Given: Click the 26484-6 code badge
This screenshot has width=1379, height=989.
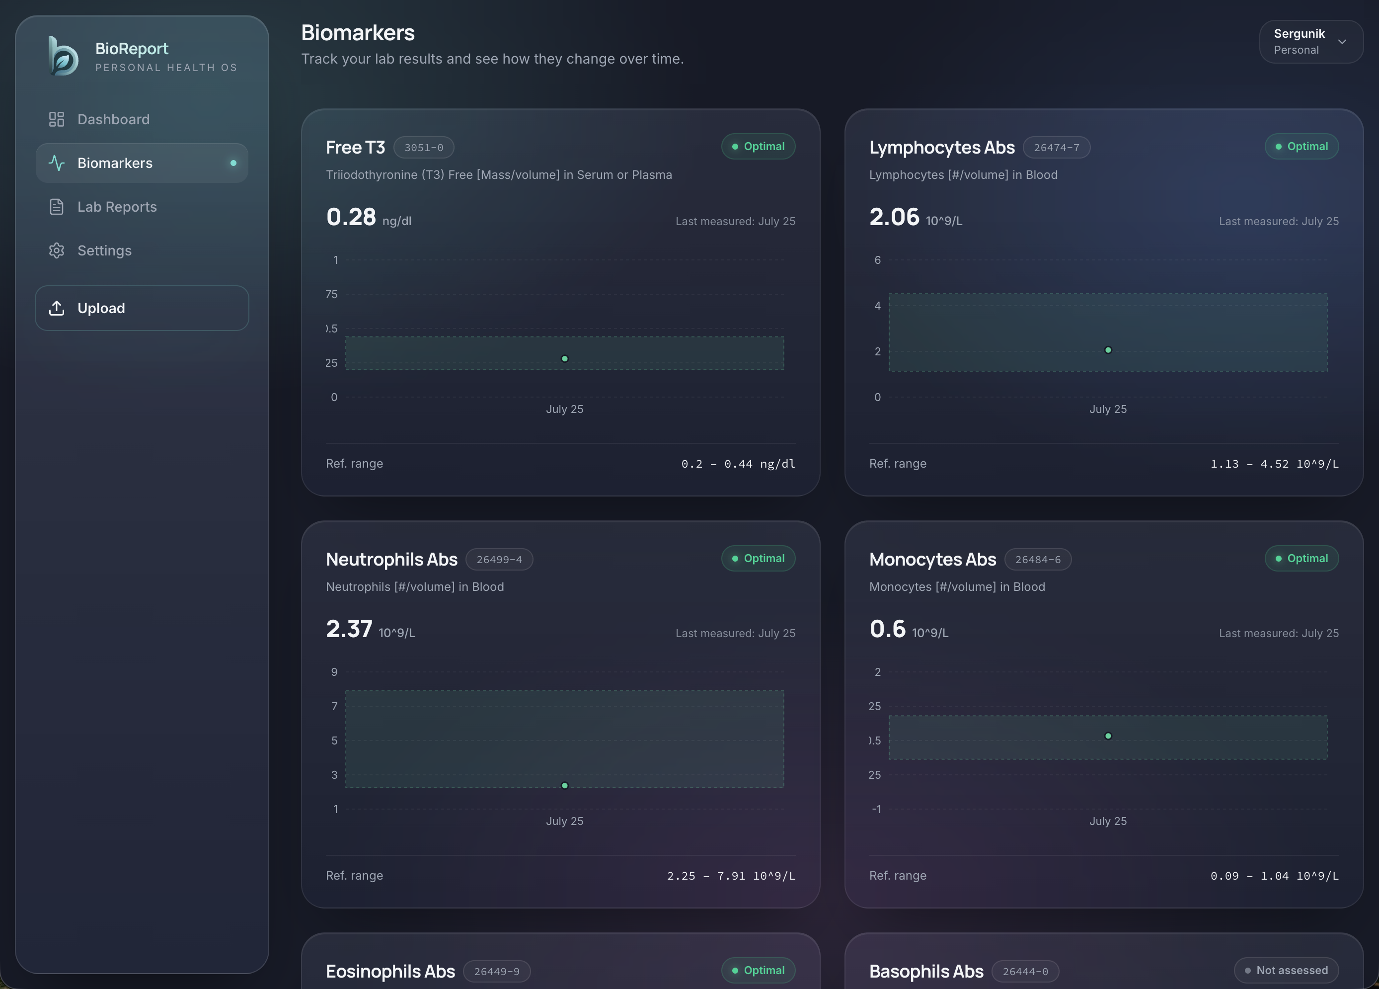Looking at the screenshot, I should [1038, 559].
